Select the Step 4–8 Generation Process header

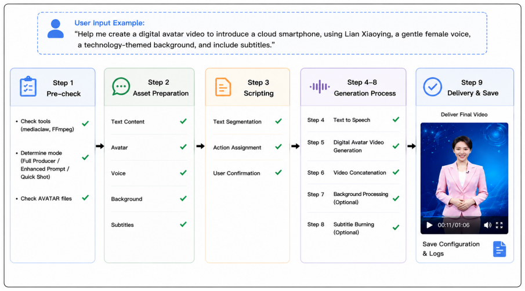(x=353, y=88)
